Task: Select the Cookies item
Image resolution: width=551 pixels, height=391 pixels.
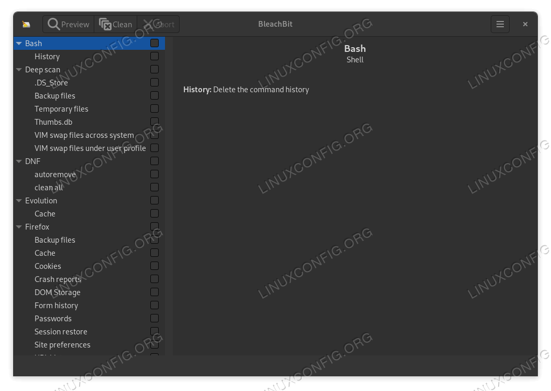Action: pos(48,266)
